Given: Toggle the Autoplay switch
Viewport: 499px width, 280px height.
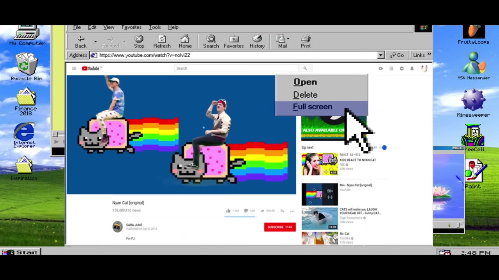Looking at the screenshot, I should 382,147.
